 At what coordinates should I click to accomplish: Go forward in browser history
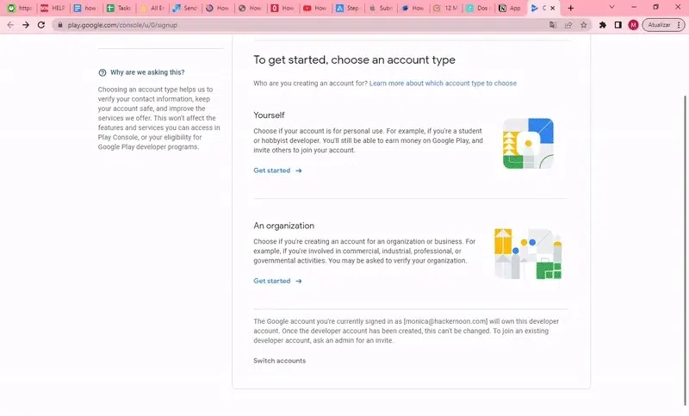click(x=26, y=25)
